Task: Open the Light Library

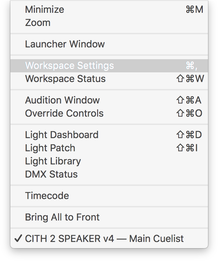Action: pyautogui.click(x=53, y=161)
